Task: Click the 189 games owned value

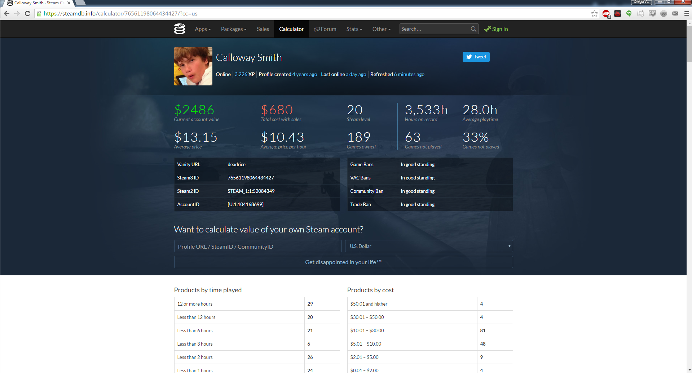Action: pos(359,137)
